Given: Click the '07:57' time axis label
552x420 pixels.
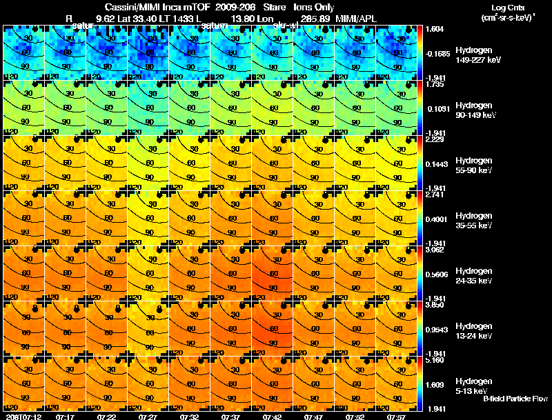Looking at the screenshot, I should pos(396,417).
